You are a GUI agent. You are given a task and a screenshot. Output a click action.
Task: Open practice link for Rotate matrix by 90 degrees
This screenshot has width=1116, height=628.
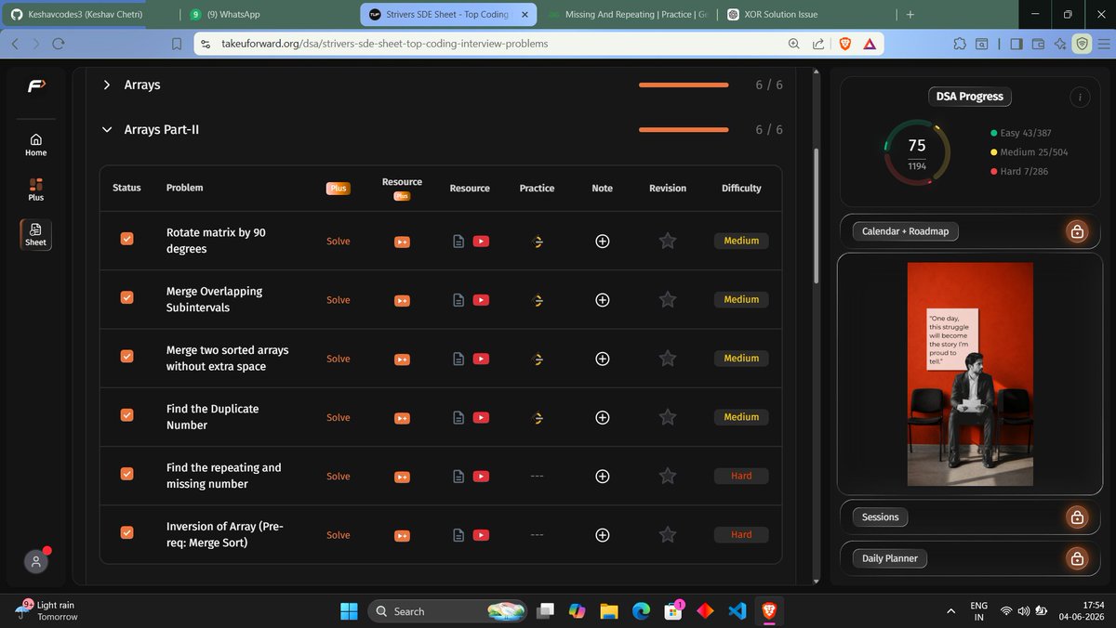(x=538, y=242)
